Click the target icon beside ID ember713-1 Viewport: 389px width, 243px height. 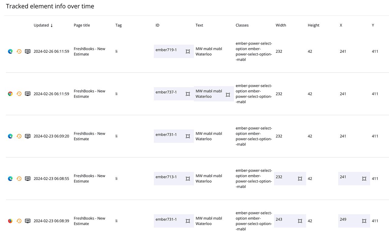point(188,179)
